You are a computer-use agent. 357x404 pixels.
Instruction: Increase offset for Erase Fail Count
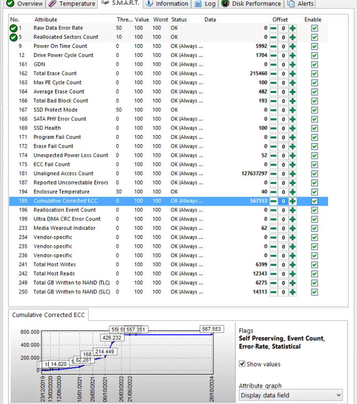coord(292,146)
